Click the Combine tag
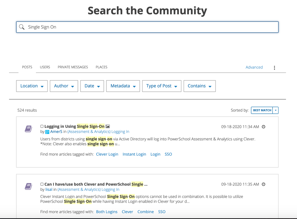Viewport: 297px width, 219px height. 145,212
